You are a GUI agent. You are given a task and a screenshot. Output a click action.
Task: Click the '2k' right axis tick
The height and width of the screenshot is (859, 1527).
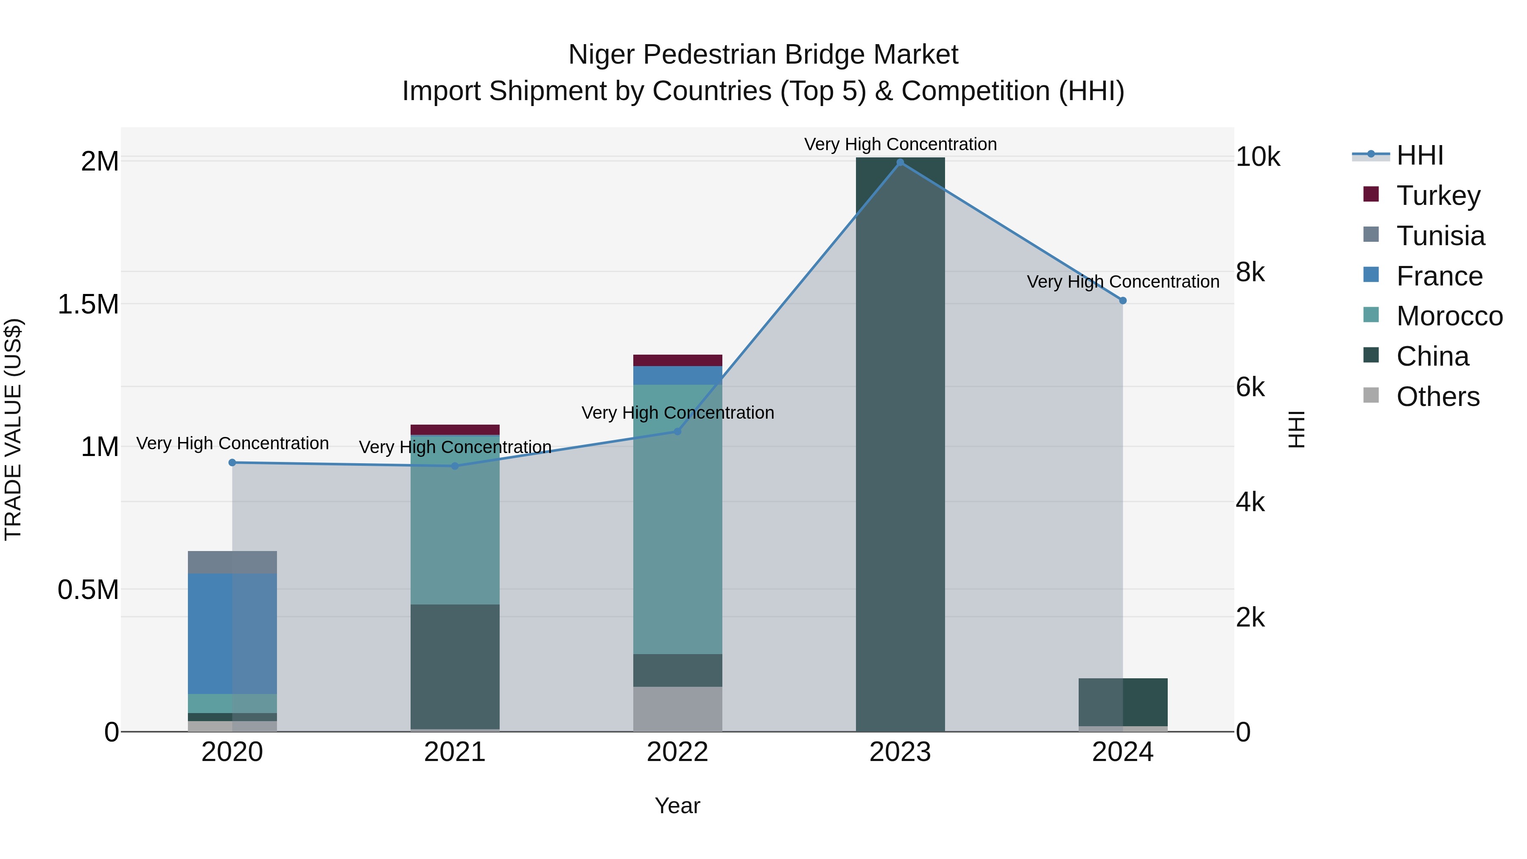(x=1251, y=618)
